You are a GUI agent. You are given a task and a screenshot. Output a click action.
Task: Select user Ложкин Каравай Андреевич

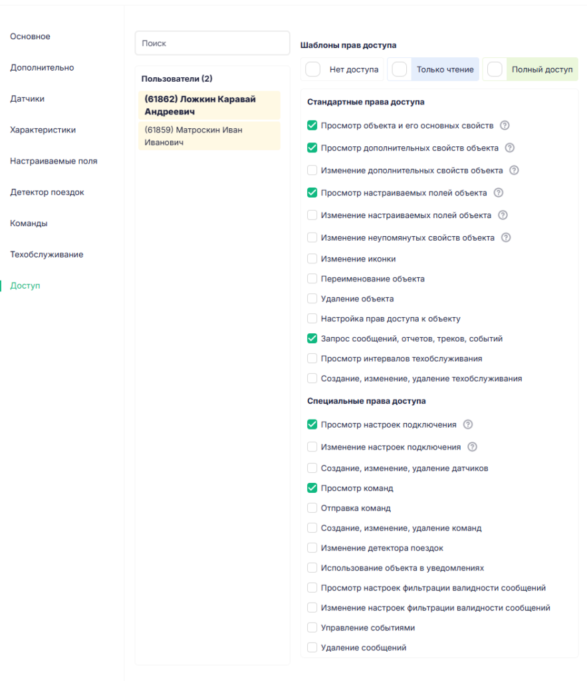209,105
